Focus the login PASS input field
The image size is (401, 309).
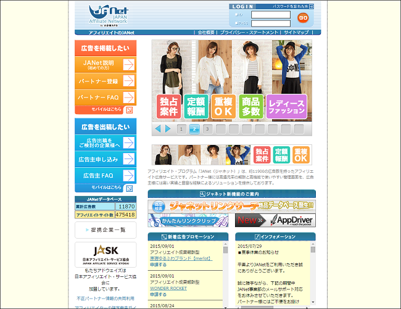coord(271,23)
